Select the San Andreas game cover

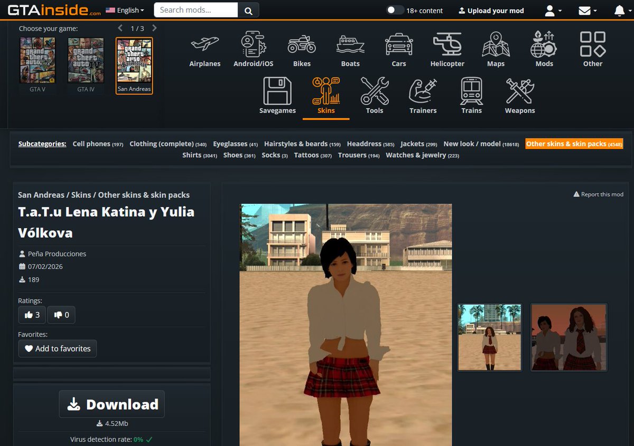pyautogui.click(x=134, y=65)
